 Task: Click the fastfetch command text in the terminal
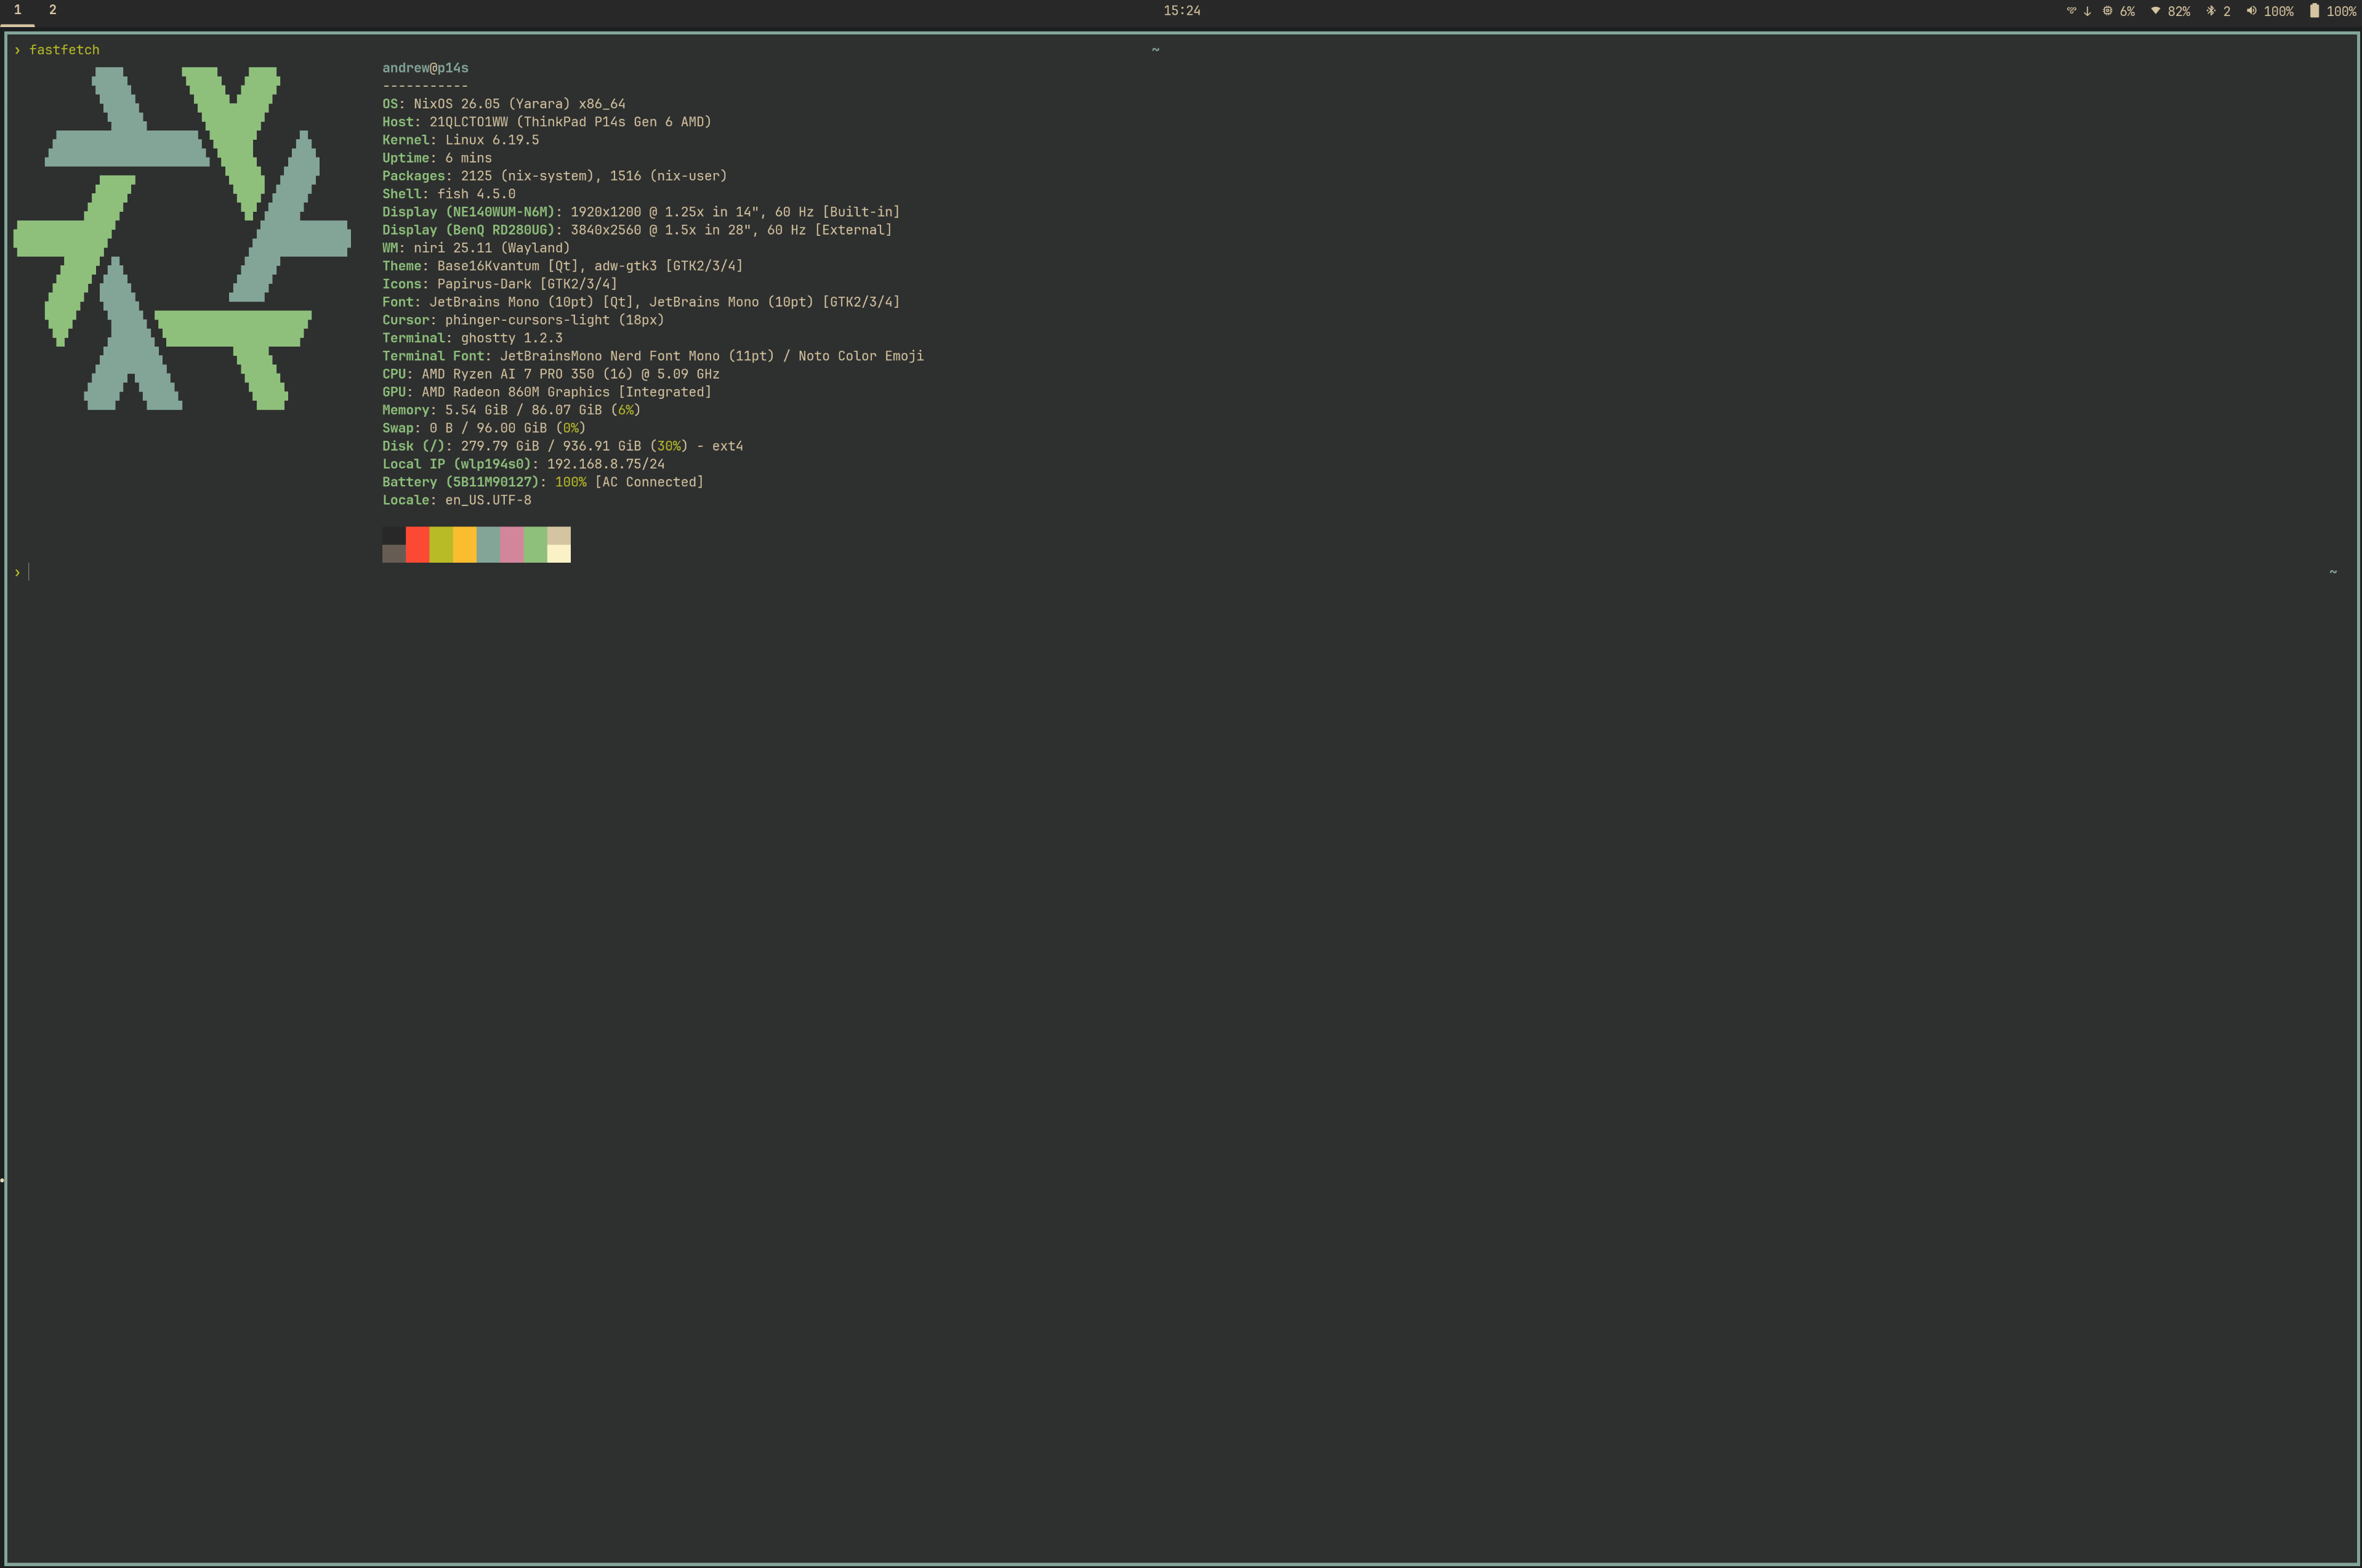pos(64,49)
